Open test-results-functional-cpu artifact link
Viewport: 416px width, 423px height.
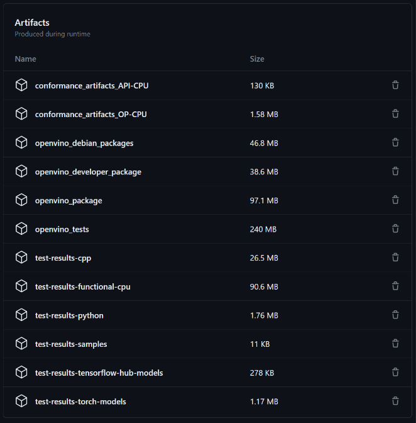(83, 287)
